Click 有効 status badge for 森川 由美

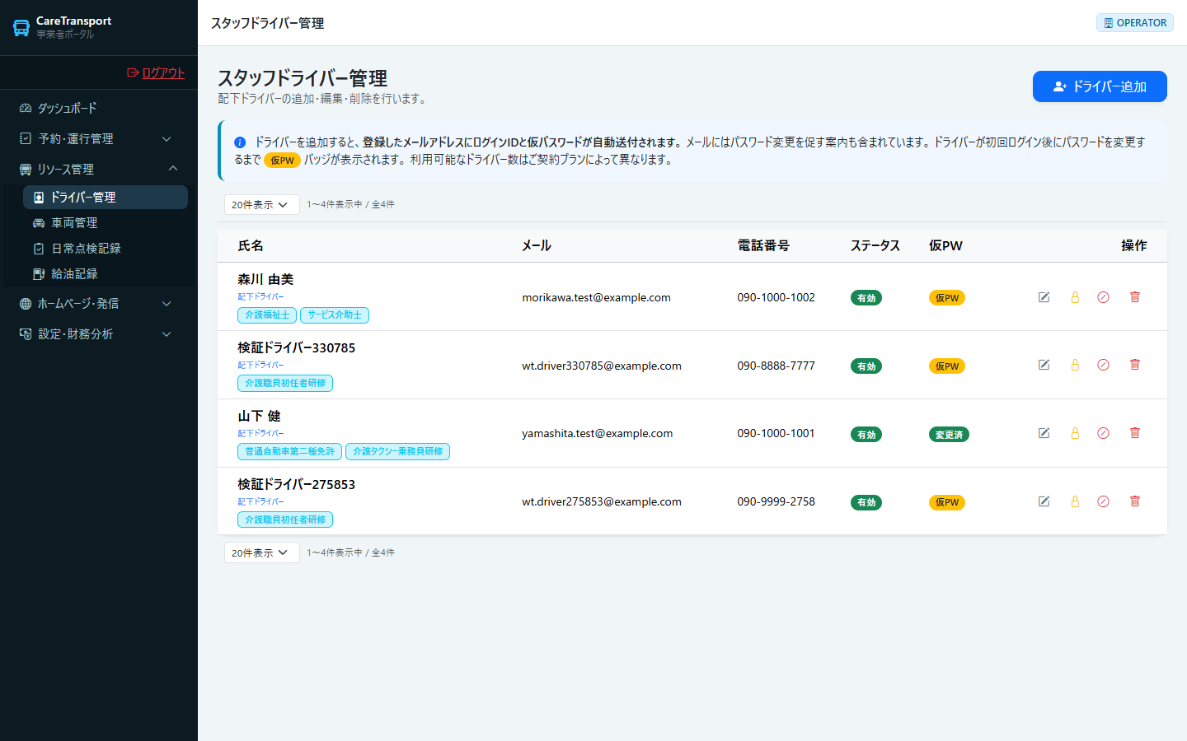(x=866, y=298)
